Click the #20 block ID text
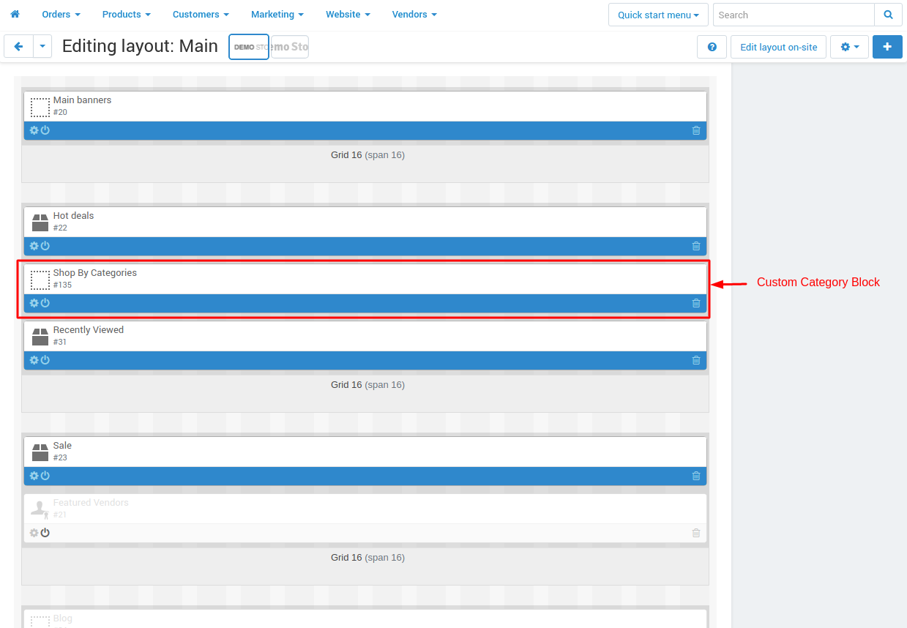The width and height of the screenshot is (907, 628). point(60,112)
